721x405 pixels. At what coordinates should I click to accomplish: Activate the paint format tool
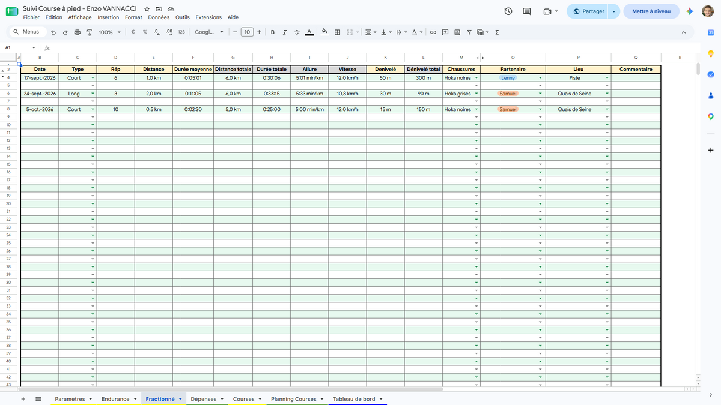tap(89, 32)
